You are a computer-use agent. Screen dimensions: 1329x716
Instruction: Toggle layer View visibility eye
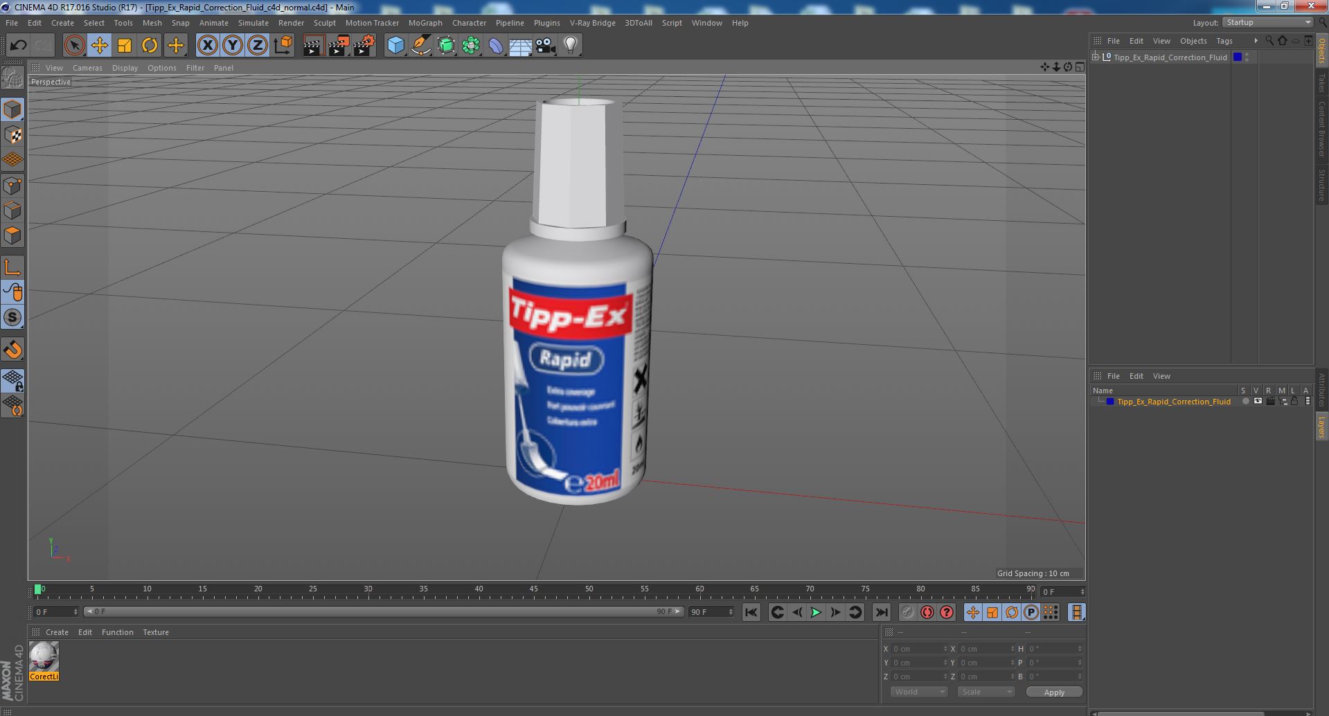click(x=1258, y=402)
